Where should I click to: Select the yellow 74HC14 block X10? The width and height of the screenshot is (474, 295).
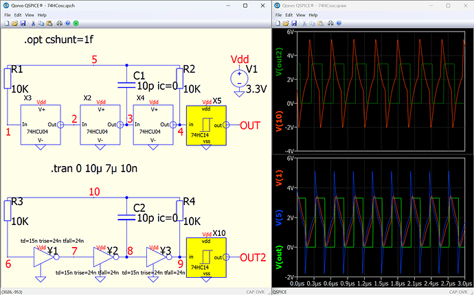point(206,257)
